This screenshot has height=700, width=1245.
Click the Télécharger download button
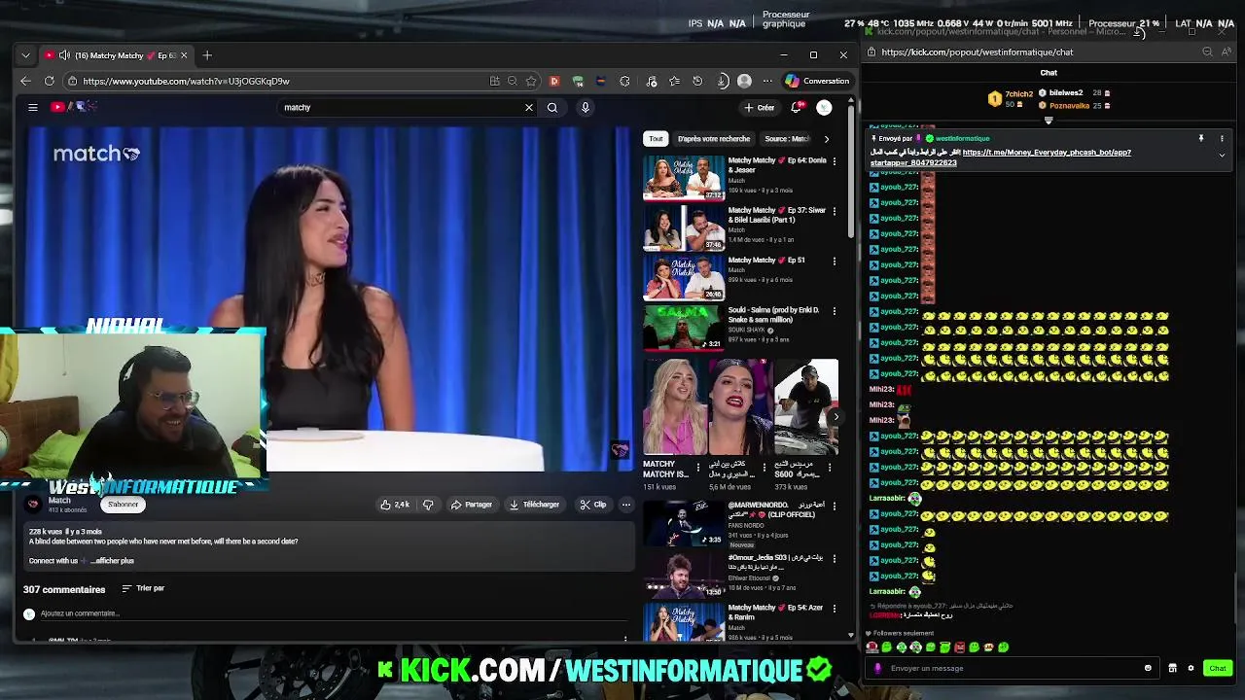point(534,505)
